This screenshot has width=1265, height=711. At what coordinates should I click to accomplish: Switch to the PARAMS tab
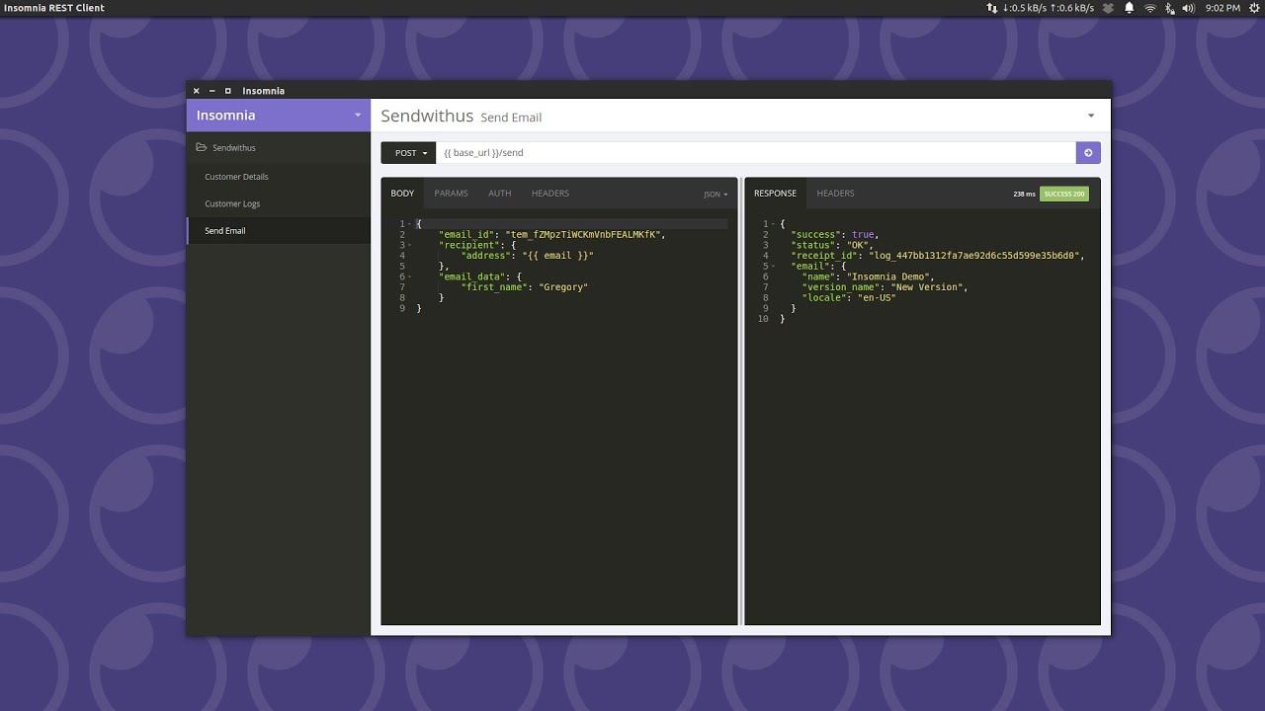(451, 194)
